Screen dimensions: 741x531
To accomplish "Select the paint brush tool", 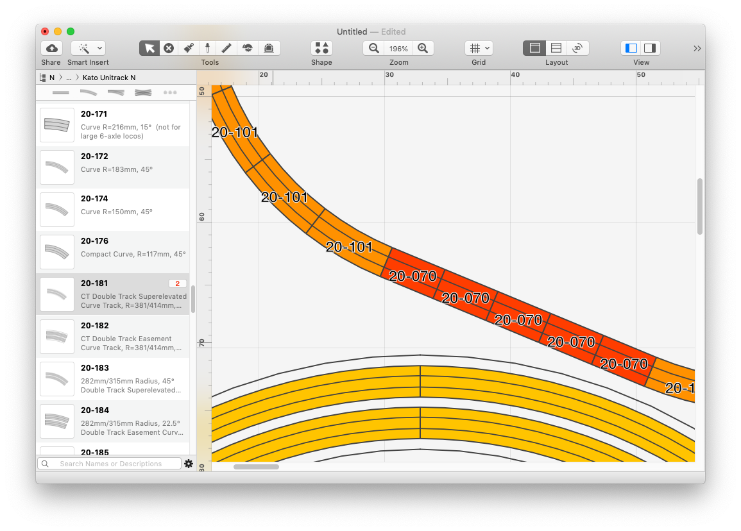I will 189,48.
